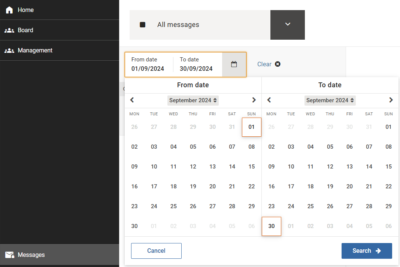
Task: Select greyed 06 in To date calendar
Action: pos(388,226)
